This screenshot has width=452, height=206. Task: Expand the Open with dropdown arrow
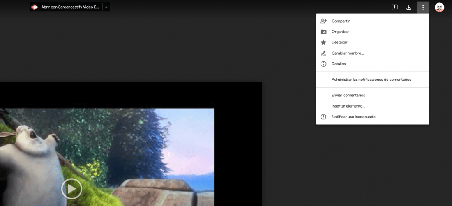tap(106, 7)
